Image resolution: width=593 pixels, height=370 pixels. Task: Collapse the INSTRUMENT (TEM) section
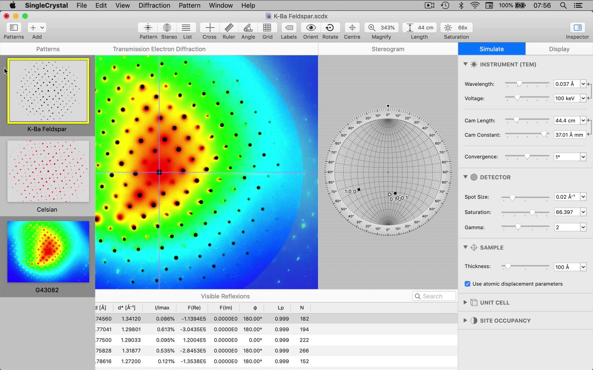466,64
